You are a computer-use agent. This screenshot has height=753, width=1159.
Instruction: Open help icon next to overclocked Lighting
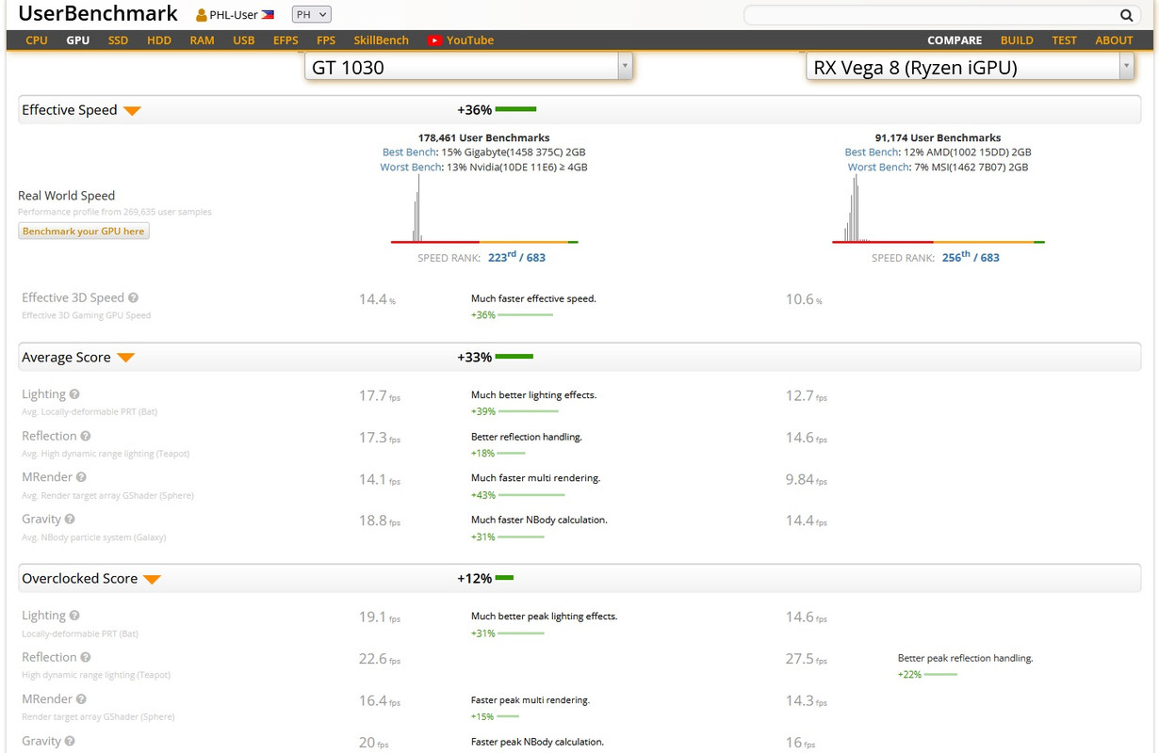[x=74, y=616]
